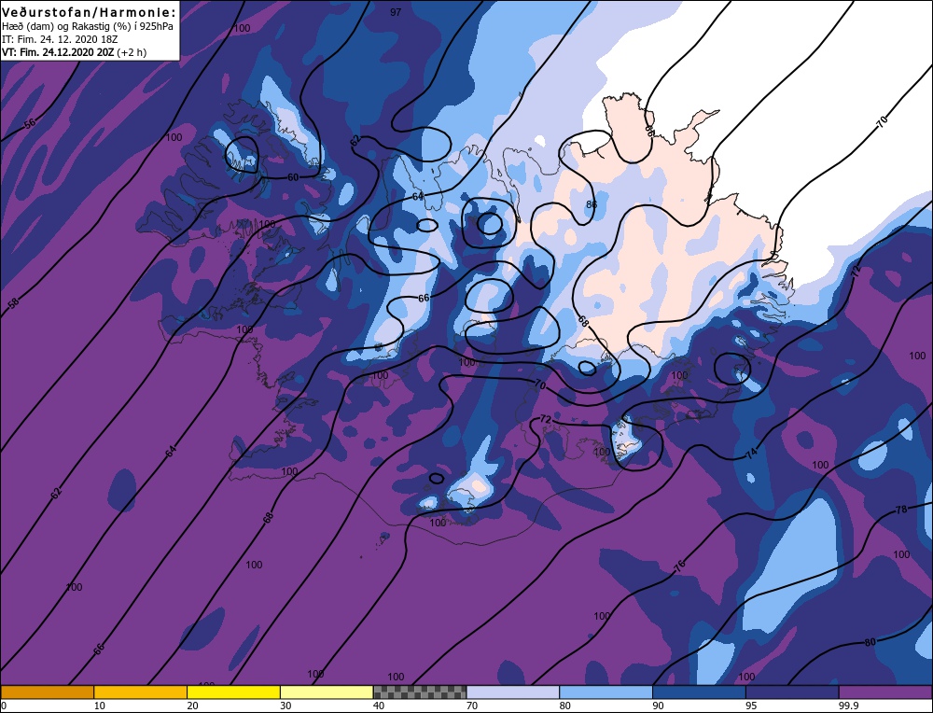933x713 pixels.
Task: Click the '78' contour label
Action: [x=901, y=510]
